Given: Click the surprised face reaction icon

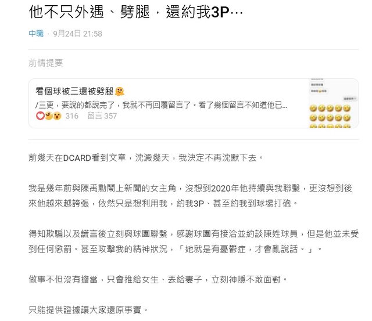Looking at the screenshot, I should (57, 116).
